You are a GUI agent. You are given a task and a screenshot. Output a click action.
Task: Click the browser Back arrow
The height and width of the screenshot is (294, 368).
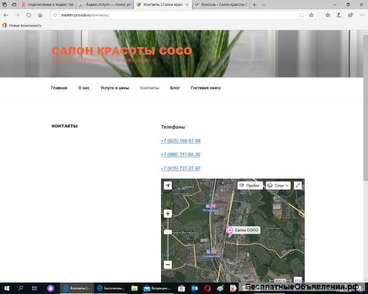click(x=6, y=15)
